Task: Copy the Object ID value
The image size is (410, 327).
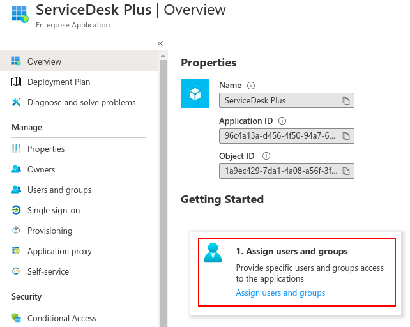Action: coord(346,171)
